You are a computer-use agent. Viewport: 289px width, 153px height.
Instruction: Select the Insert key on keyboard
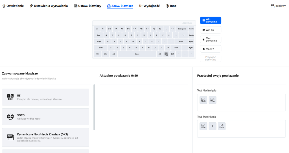[191, 29]
